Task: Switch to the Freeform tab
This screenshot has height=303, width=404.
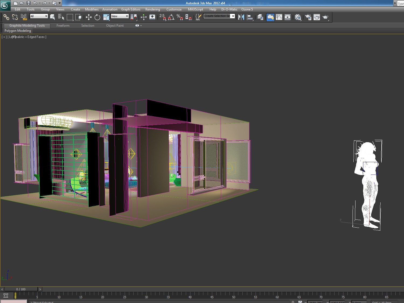Action: pos(63,26)
